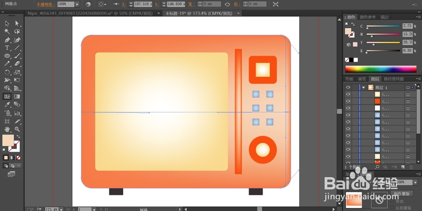Select the Slice tool
Image resolution: width=422 pixels, height=211 pixels.
(17, 121)
